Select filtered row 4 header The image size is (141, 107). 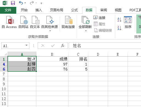4,64
